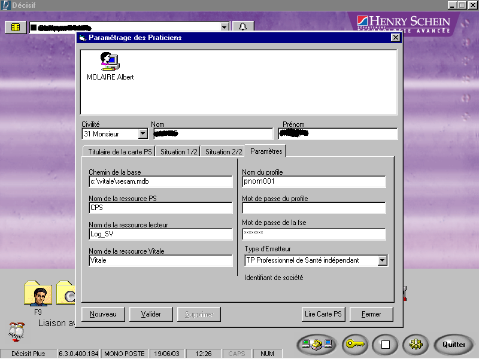Click the Liaison mascot icon
Viewport: 479px width, 359px height.
pos(16,330)
